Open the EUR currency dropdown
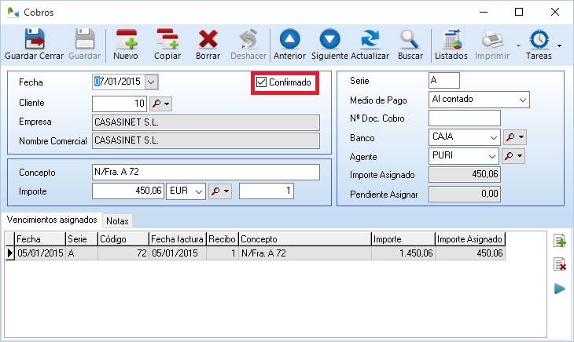 tap(199, 191)
